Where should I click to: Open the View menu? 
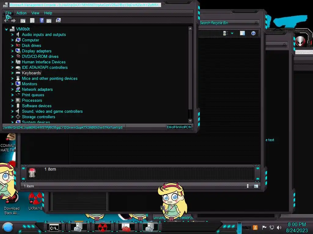35,13
